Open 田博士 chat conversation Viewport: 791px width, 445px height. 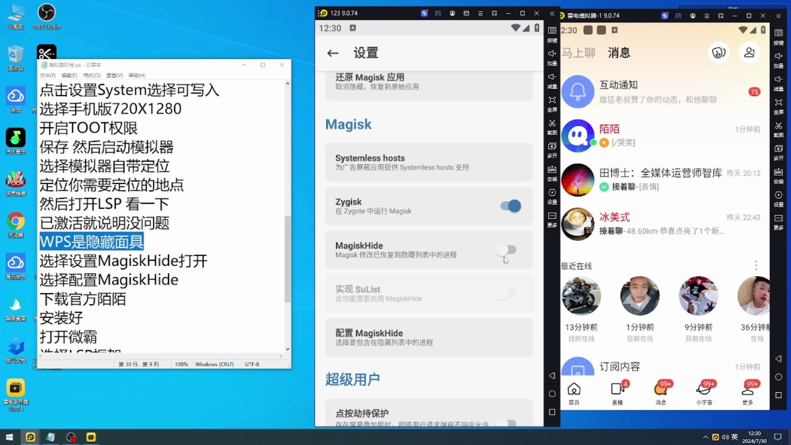[x=665, y=180]
